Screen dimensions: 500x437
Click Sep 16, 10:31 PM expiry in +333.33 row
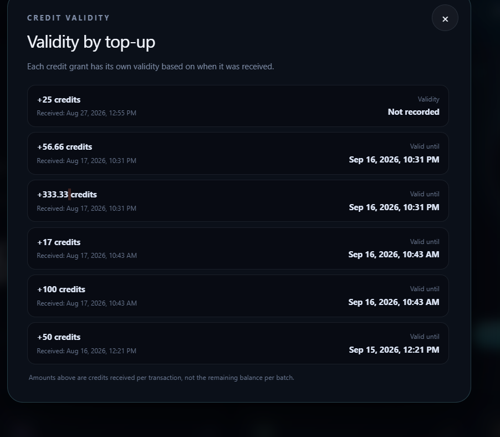pos(394,207)
